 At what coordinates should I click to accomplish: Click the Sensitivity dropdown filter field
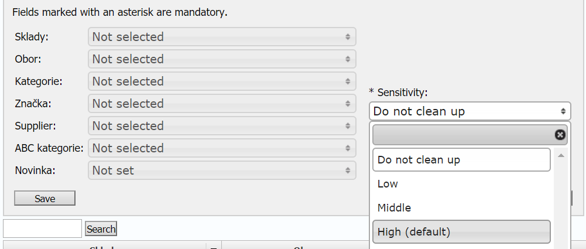462,135
